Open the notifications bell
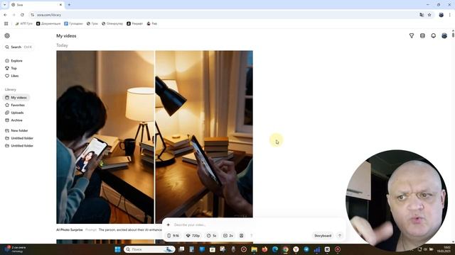Viewport: 455px width, 255px height. point(433,35)
